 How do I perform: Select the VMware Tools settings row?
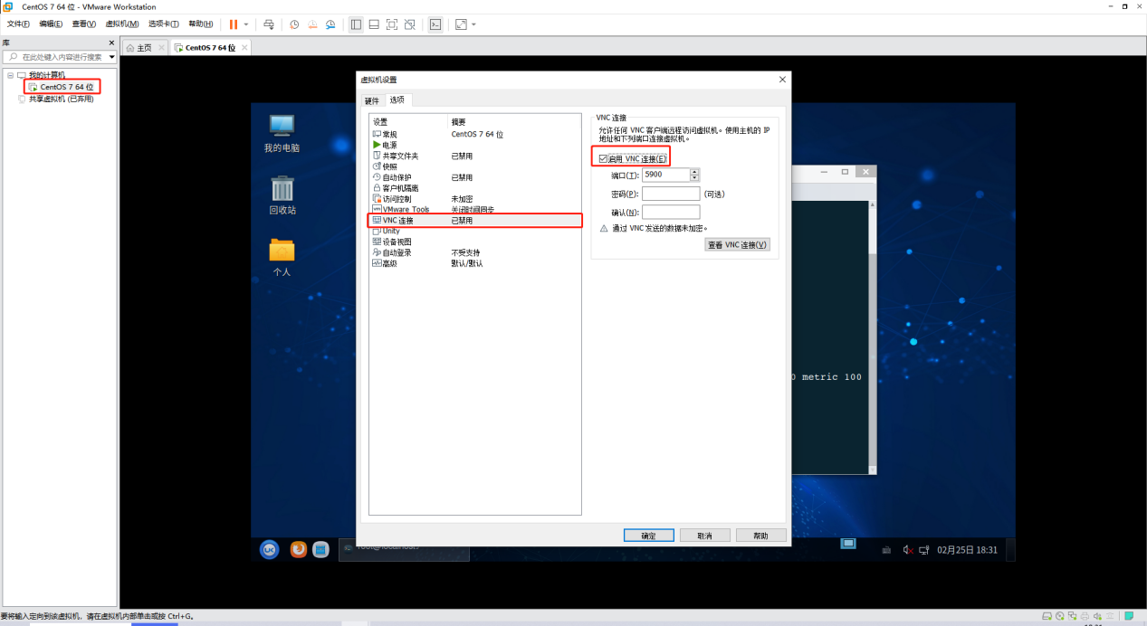coord(475,210)
